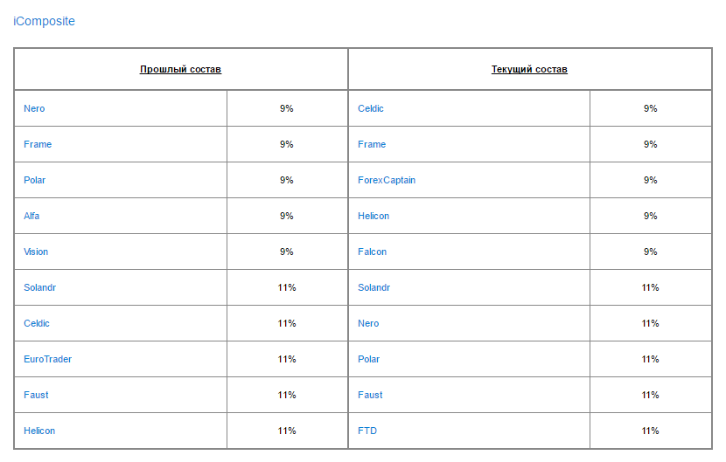Click Helicon under Прошлый состав
Viewport: 726px width, 462px height.
(39, 431)
